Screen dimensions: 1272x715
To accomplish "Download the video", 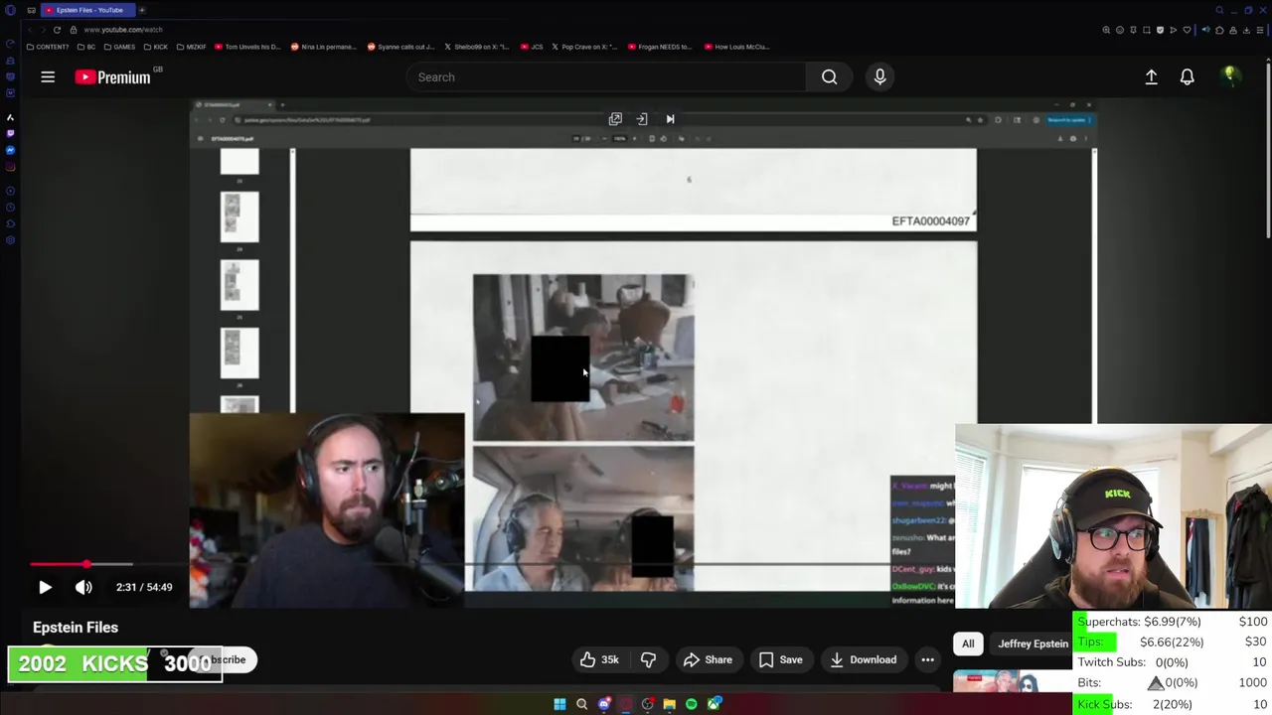I will coord(863,659).
